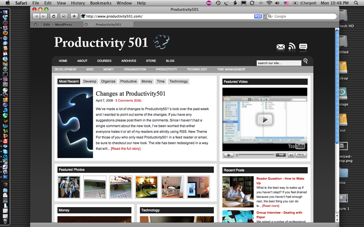Click the puzzle piece article thumbnail
The image size is (364, 227).
(75, 123)
